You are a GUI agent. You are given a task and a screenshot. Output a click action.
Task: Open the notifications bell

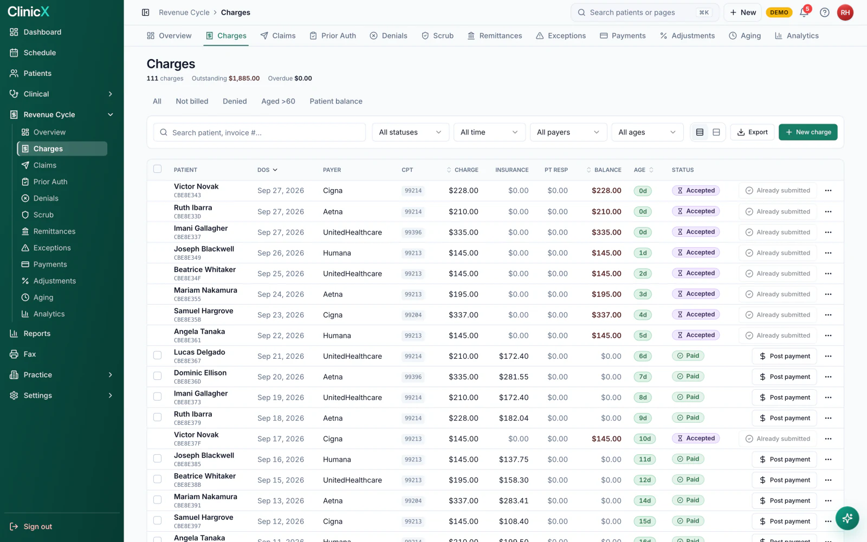tap(804, 12)
